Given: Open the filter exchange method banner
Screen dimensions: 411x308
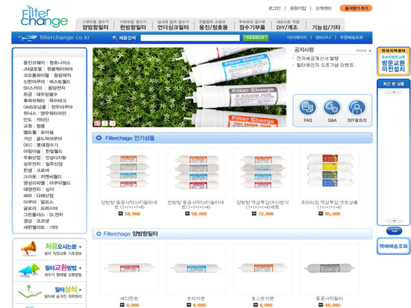Looking at the screenshot, I should tap(49, 271).
